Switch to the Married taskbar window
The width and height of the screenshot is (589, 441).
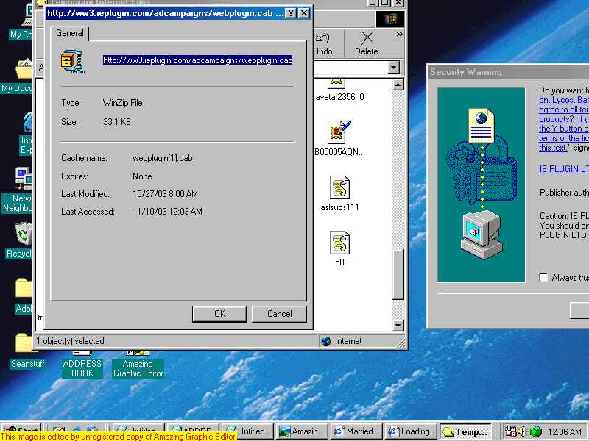tap(356, 431)
